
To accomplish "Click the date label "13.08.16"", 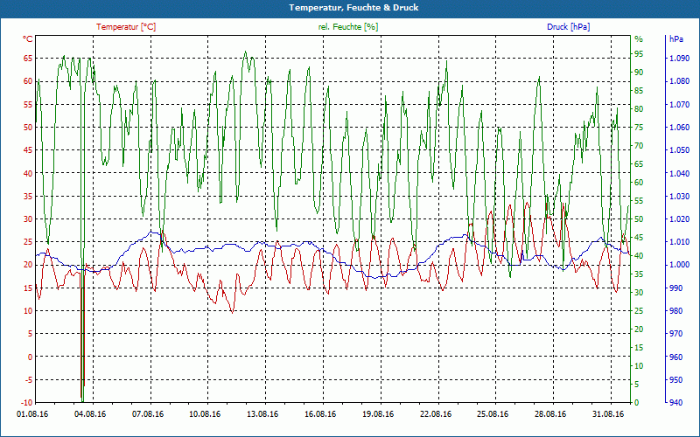I will point(262,414).
